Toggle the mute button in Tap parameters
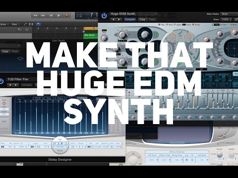Image resolution: width=238 pixels, height=178 pixels. coord(112,147)
